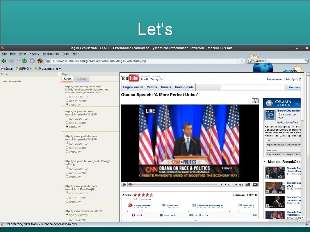
Task: Click the Save button
Action: tap(68, 79)
